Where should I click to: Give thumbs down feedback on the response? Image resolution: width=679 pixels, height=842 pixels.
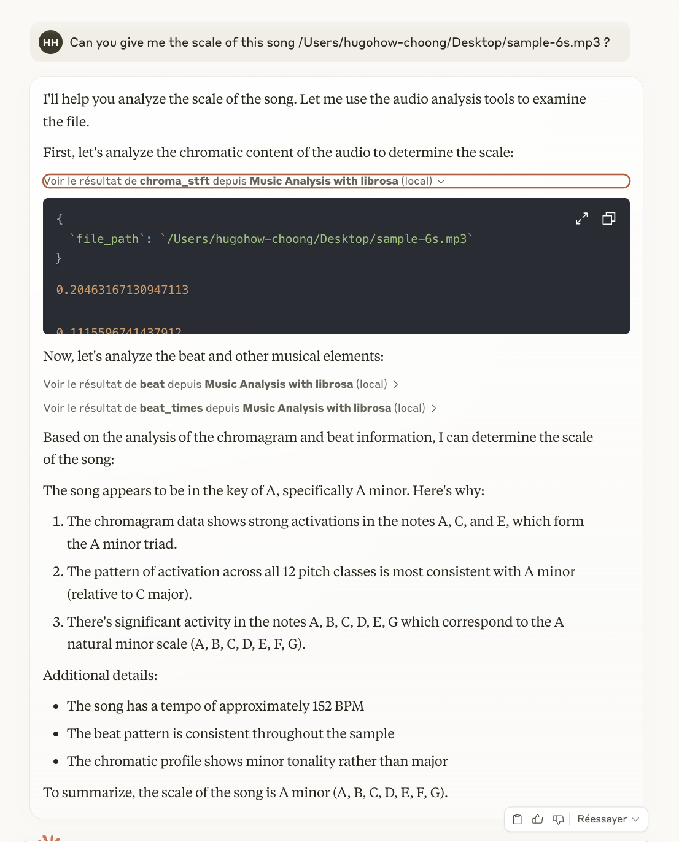(558, 819)
